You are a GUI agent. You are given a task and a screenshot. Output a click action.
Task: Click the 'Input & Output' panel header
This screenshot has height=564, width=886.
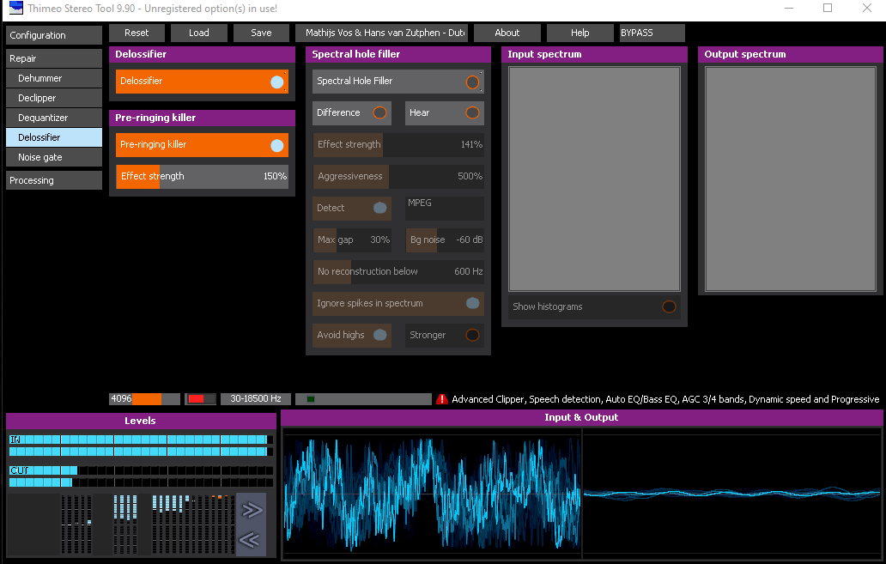pyautogui.click(x=581, y=417)
